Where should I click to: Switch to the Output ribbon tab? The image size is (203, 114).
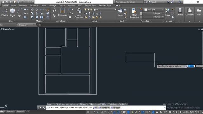62,6
